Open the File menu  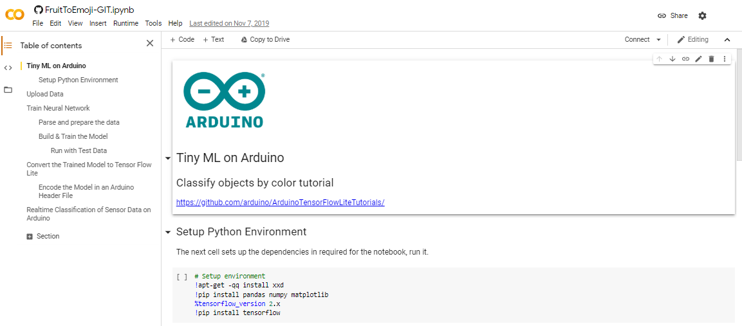pyautogui.click(x=38, y=23)
